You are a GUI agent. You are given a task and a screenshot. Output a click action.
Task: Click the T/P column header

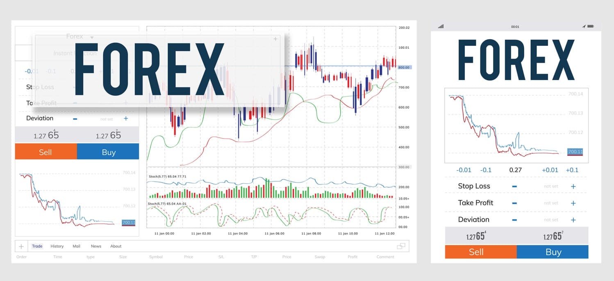tap(254, 257)
